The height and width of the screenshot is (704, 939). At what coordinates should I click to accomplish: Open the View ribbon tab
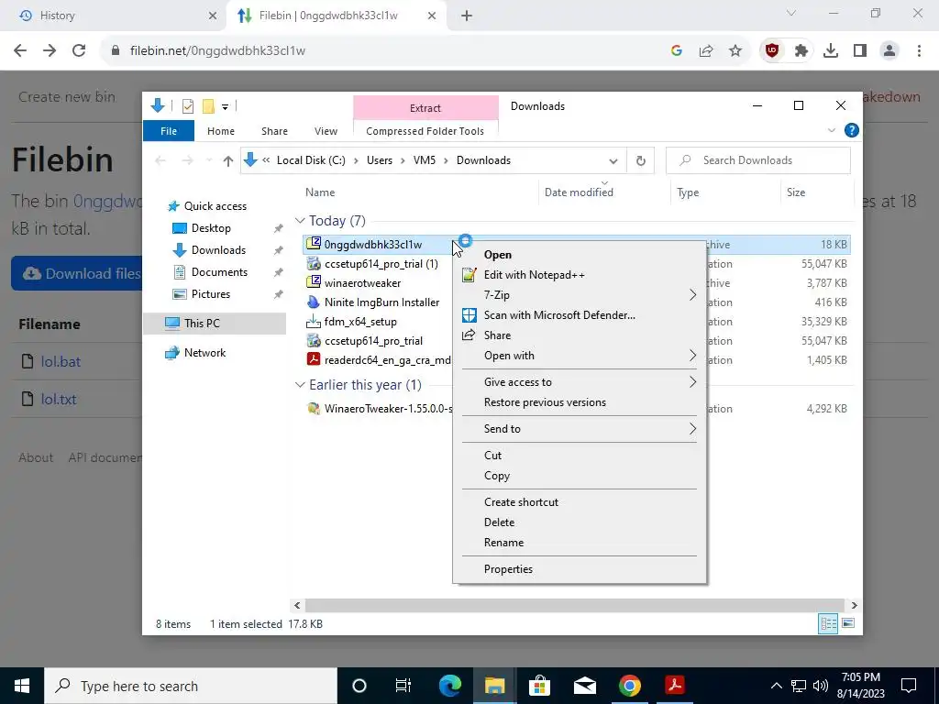coord(326,131)
